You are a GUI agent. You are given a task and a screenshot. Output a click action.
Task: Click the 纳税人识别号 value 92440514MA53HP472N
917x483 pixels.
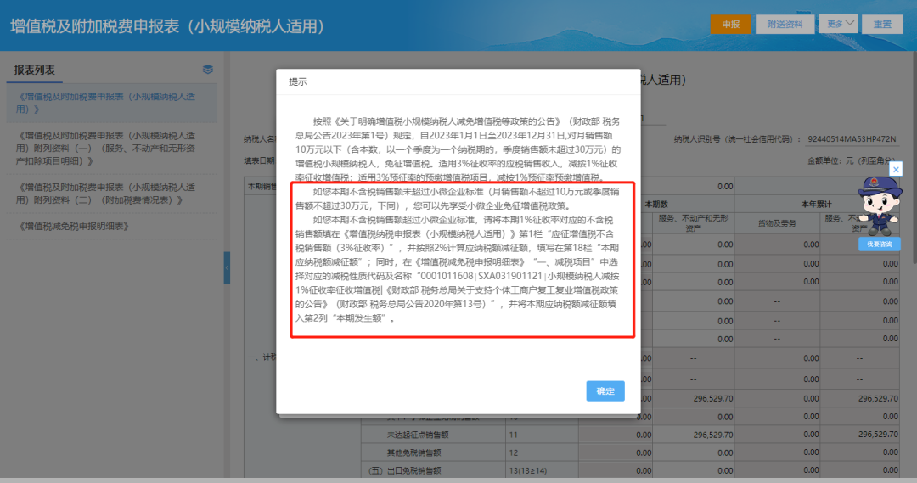tap(852, 139)
